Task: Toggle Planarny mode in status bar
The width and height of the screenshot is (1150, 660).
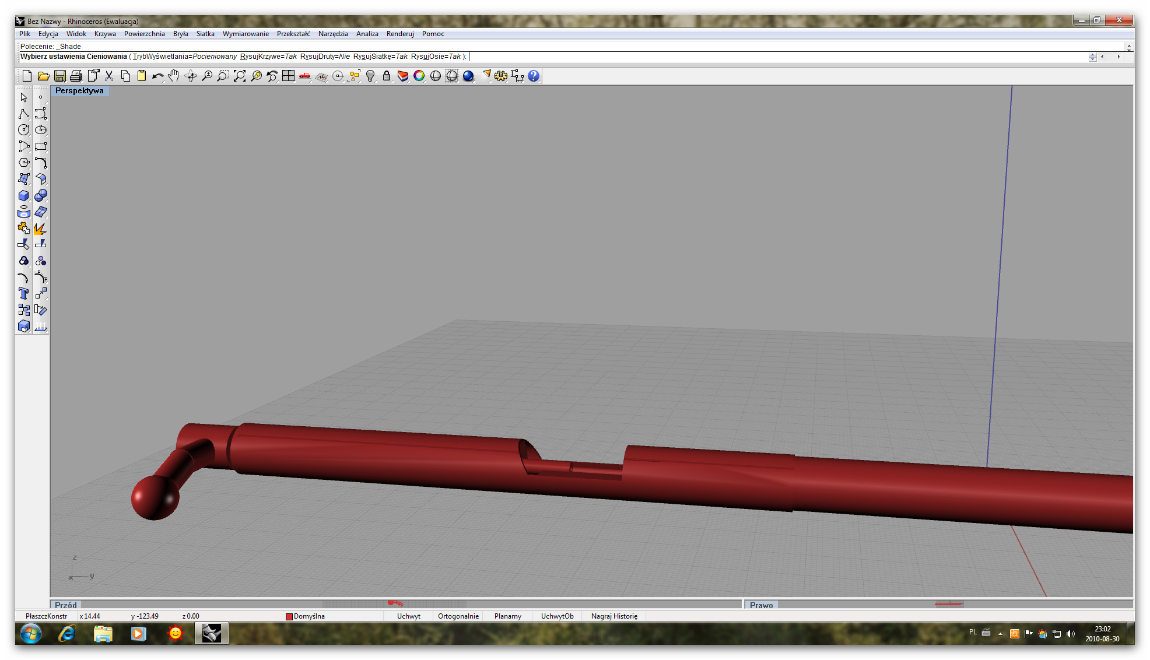Action: (508, 616)
